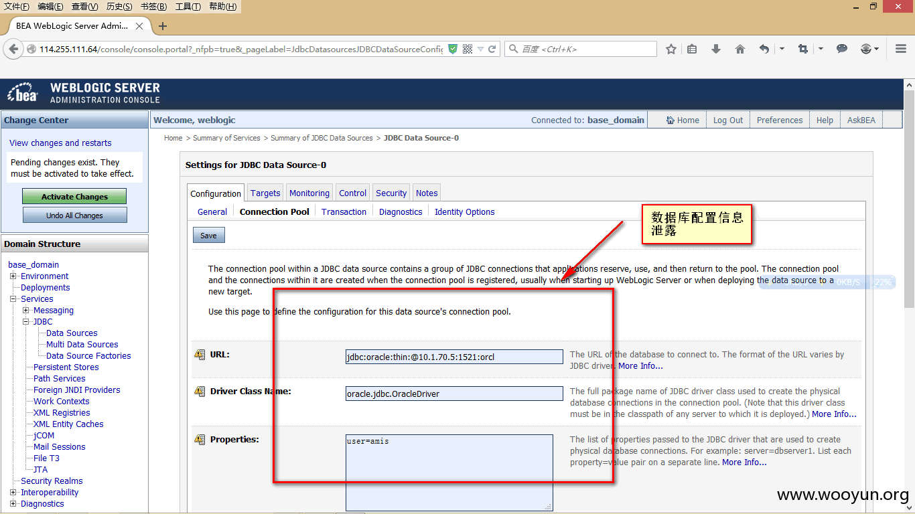
Task: Open the 历史(S) menu
Action: tap(119, 7)
